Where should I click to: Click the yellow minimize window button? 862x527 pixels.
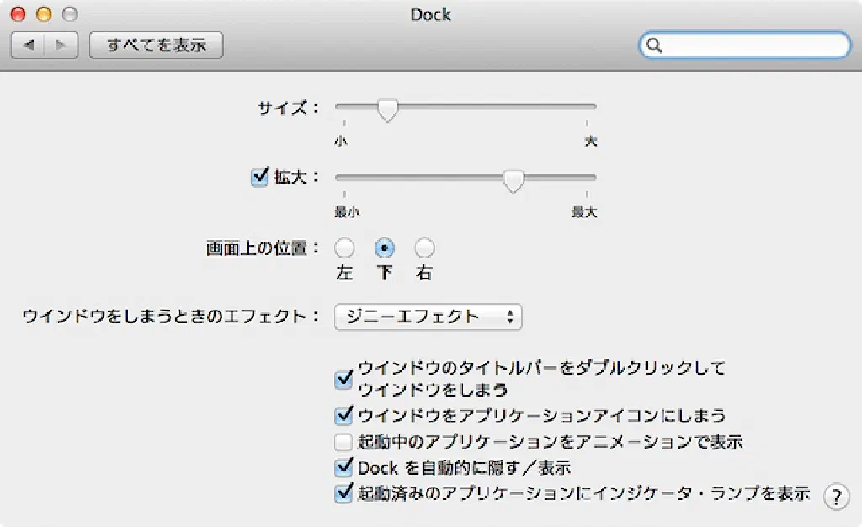(44, 14)
